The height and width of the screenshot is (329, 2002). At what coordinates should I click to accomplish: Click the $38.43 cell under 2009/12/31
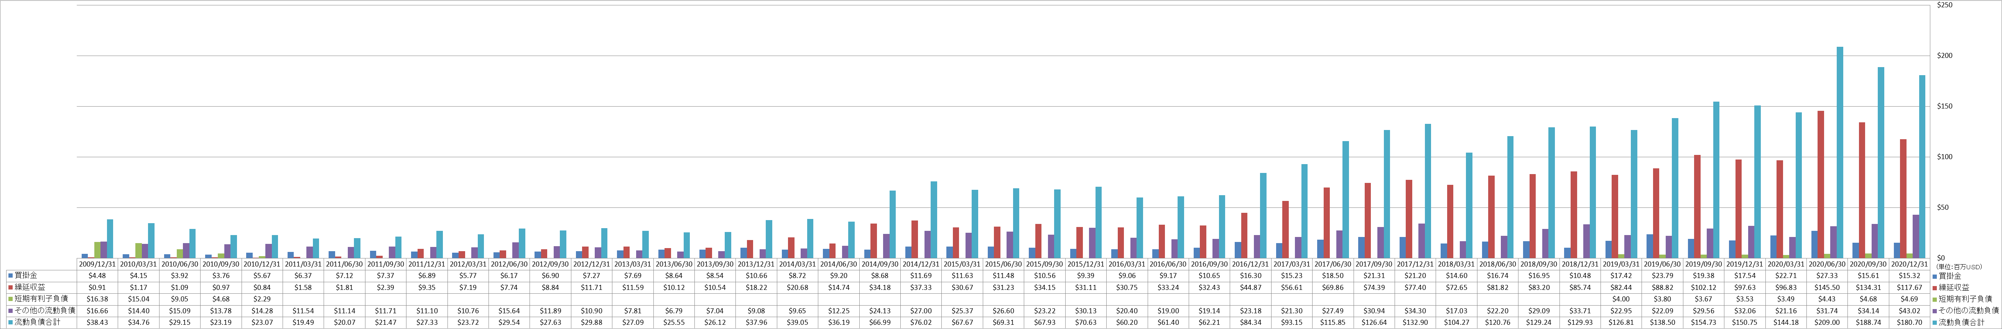[97, 322]
